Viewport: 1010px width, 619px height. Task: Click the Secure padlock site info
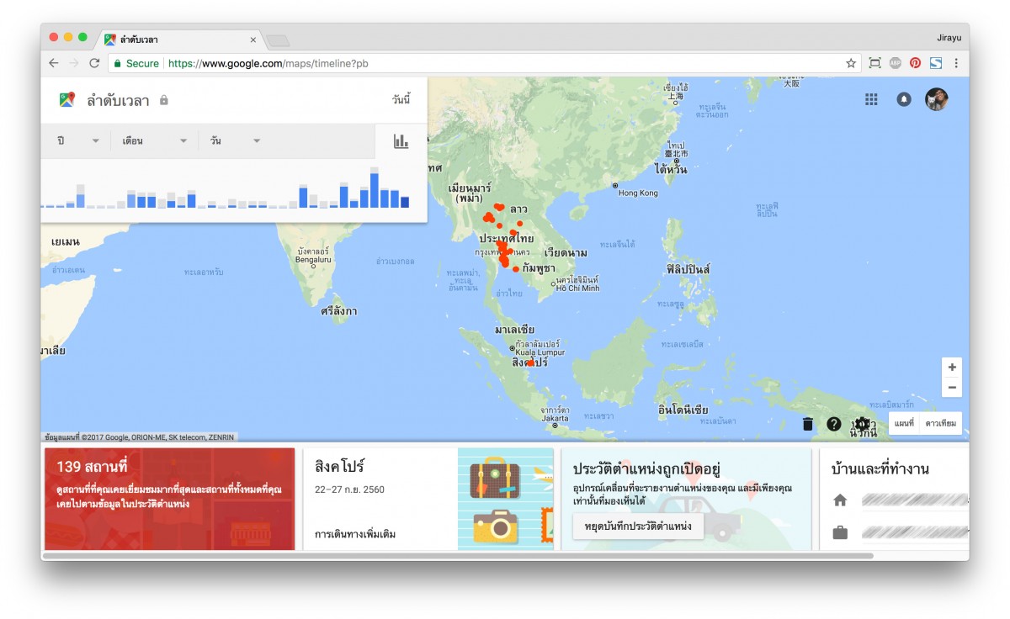coord(136,63)
